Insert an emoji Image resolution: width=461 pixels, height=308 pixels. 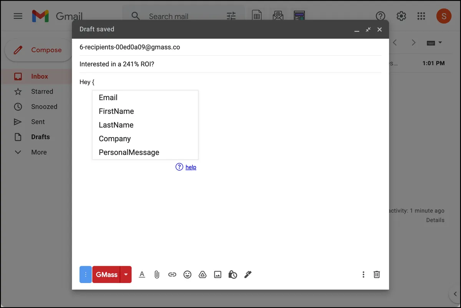tap(187, 275)
